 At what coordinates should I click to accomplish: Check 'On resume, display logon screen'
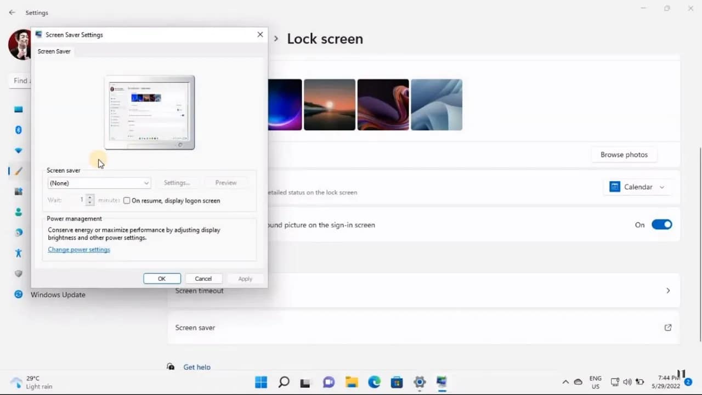pos(127,200)
